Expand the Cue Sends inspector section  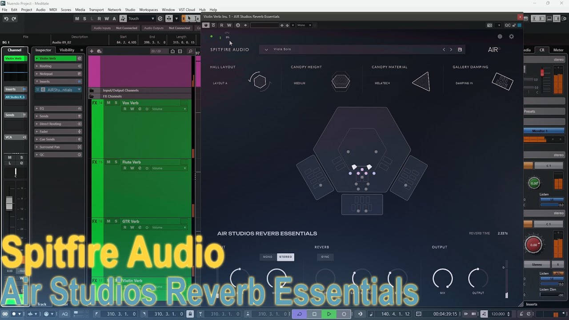point(58,139)
